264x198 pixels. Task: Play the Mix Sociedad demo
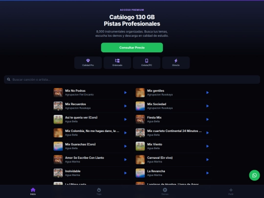[207, 106]
